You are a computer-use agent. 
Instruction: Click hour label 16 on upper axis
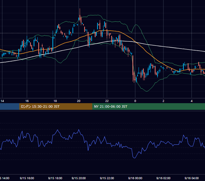(27, 101)
